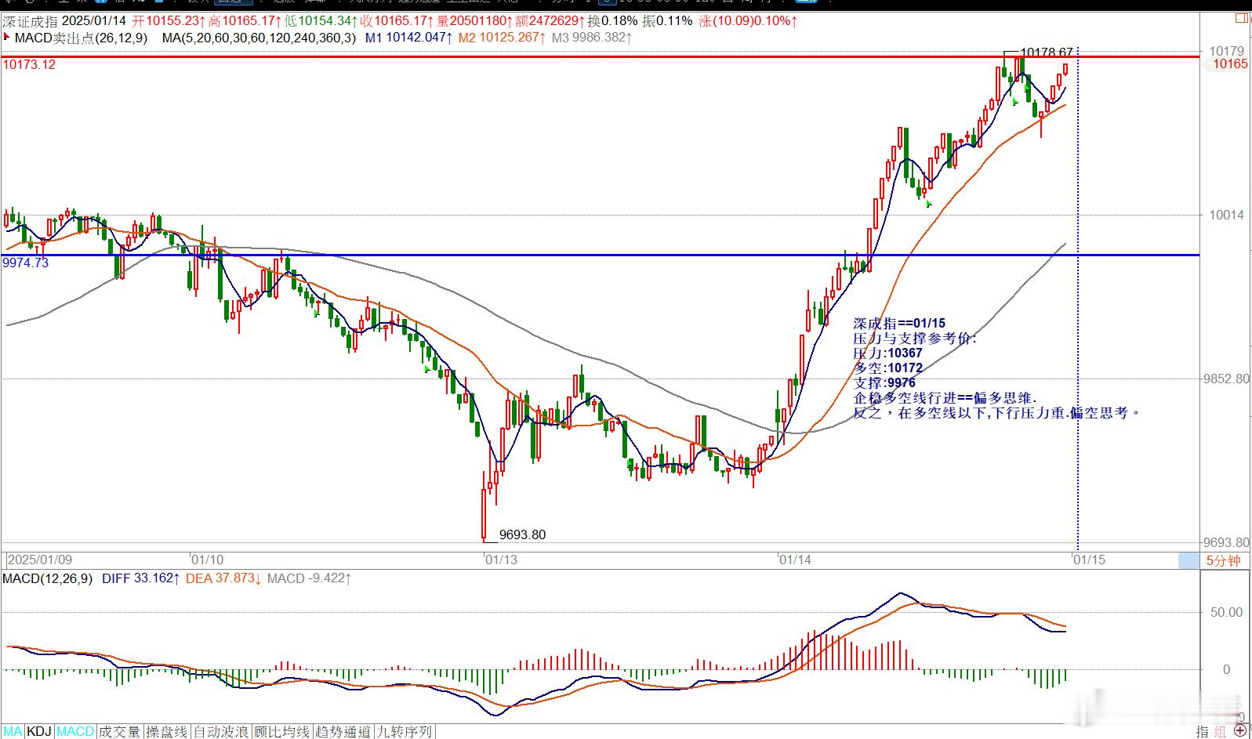The image size is (1252, 739).
Task: Click the 9693.80 low price marker on chart
Action: [x=522, y=534]
